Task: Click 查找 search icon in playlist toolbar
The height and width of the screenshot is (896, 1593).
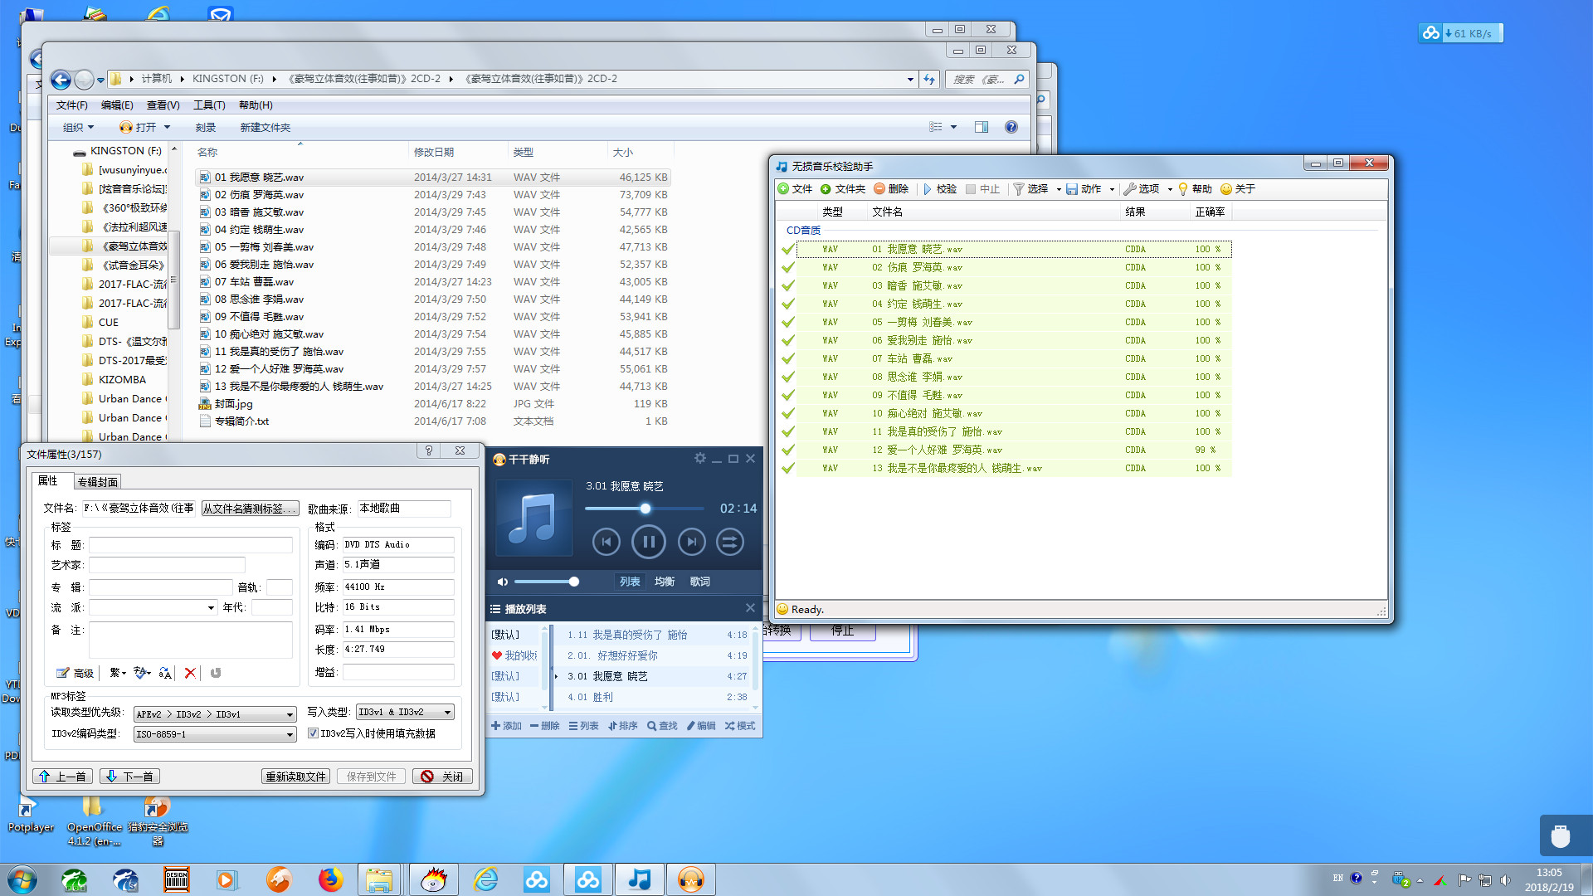Action: coord(652,726)
